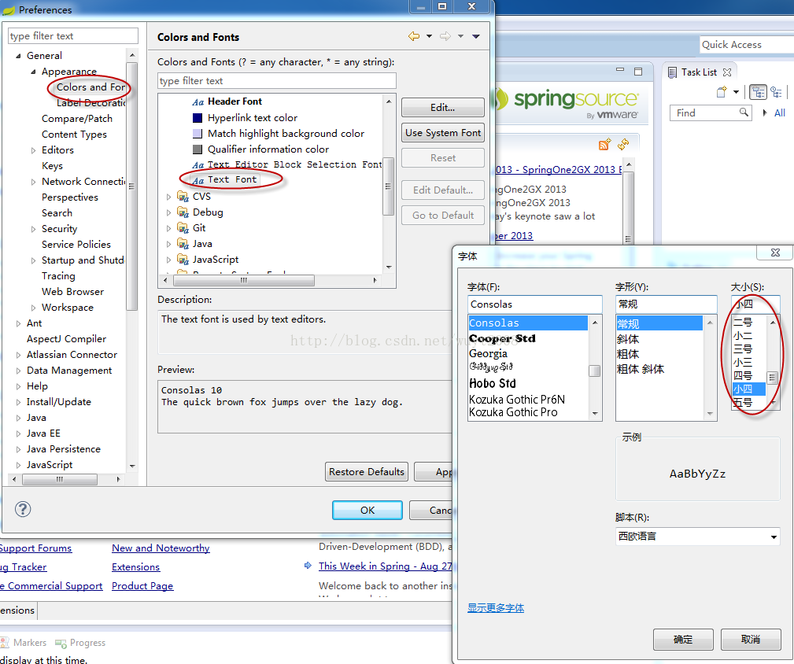Image resolution: width=794 pixels, height=664 pixels.
Task: Click the Header Font Aa icon
Action: [198, 102]
